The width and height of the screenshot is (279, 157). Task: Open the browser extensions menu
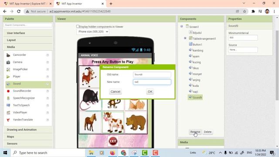coord(253,11)
